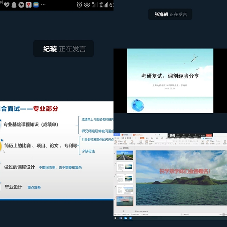Select the fifth slide thumbnail with lake

pos(125,201)
